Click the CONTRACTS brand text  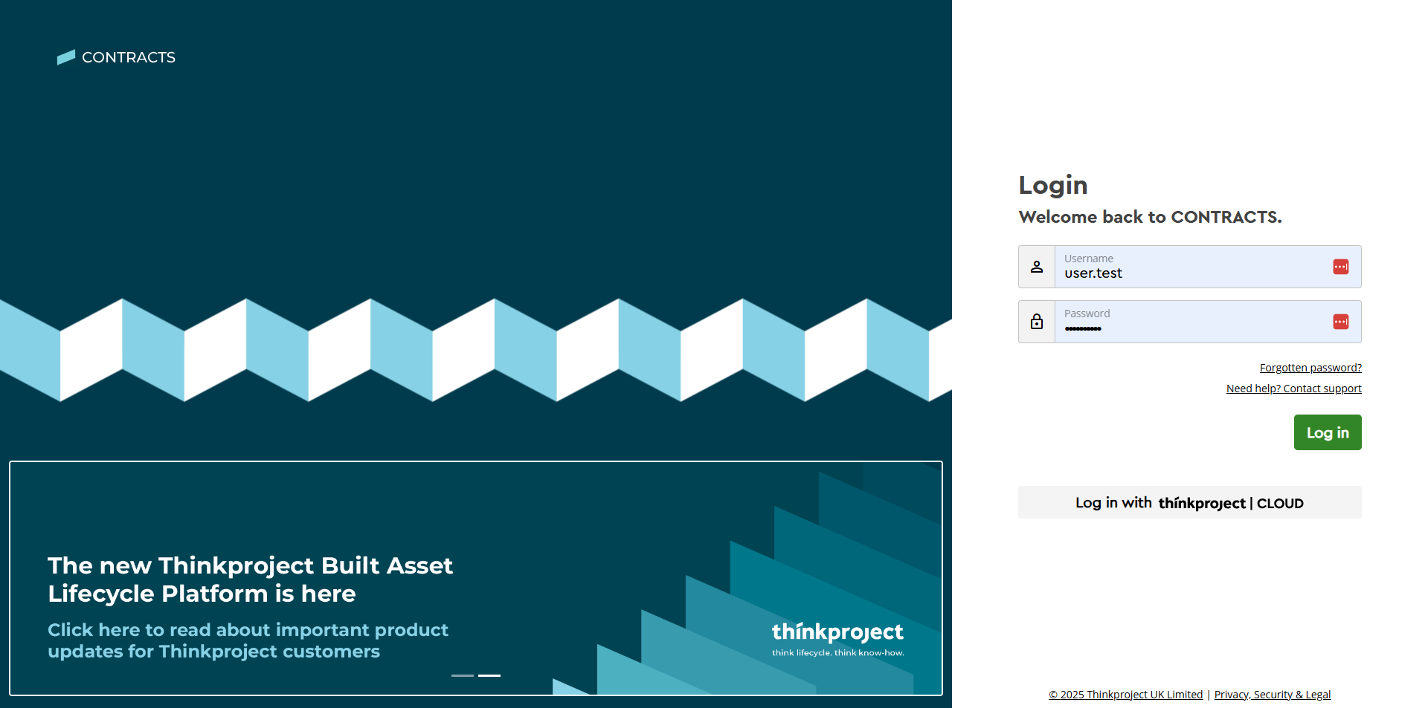(x=129, y=57)
